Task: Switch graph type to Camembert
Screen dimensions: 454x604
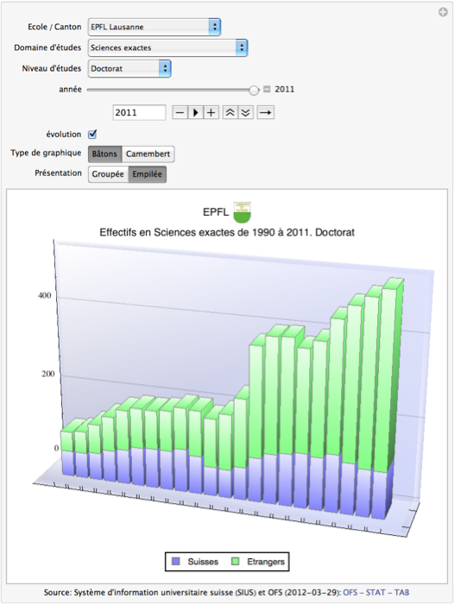Action: [148, 154]
